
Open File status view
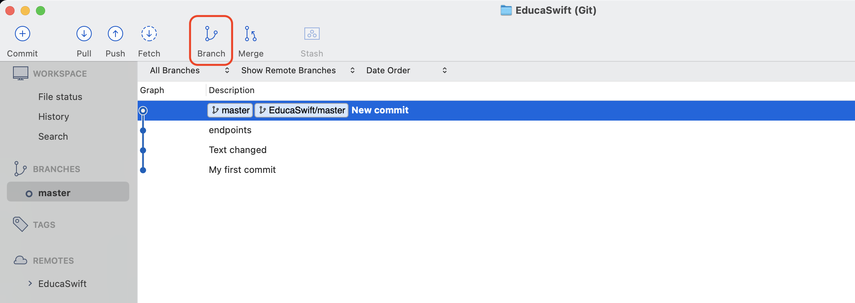[60, 97]
